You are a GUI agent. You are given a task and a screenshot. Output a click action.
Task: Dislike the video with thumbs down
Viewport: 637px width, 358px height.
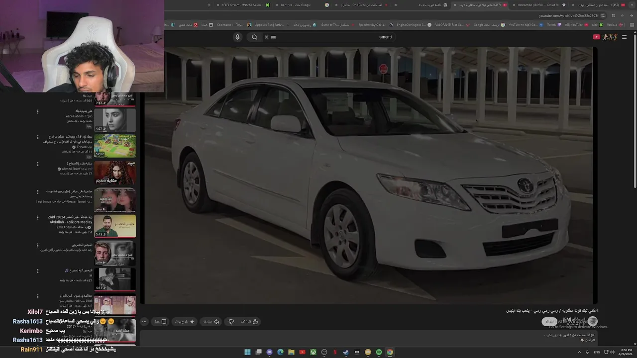(x=231, y=322)
